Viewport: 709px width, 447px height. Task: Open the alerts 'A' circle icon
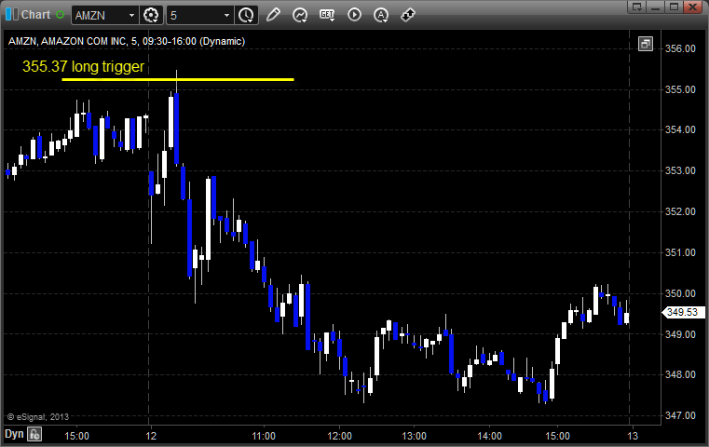pyautogui.click(x=381, y=15)
